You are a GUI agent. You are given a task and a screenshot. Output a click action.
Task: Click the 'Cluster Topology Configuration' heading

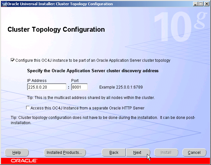point(56,30)
